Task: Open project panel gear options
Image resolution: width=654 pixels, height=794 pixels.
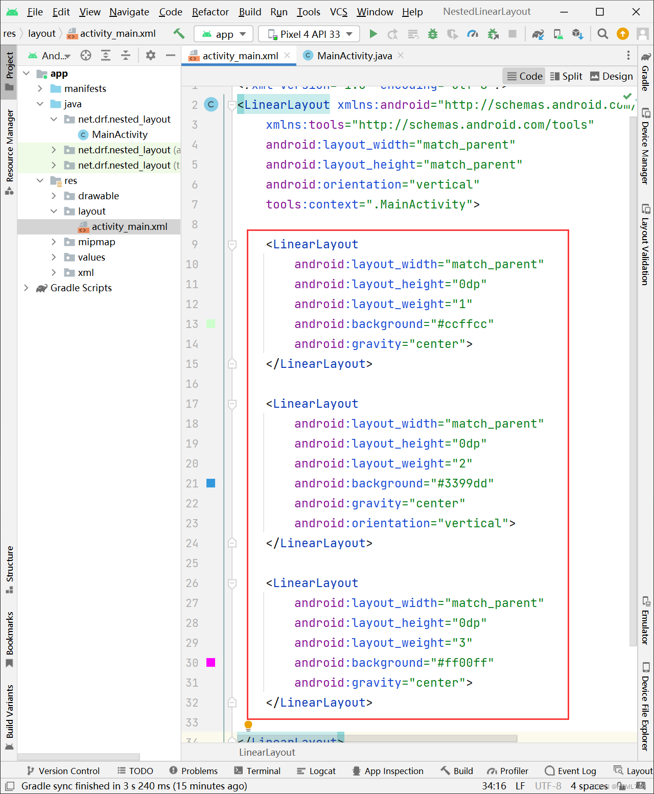Action: (x=151, y=55)
